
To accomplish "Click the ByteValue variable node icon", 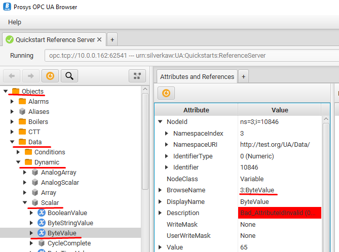I will tap(42, 233).
